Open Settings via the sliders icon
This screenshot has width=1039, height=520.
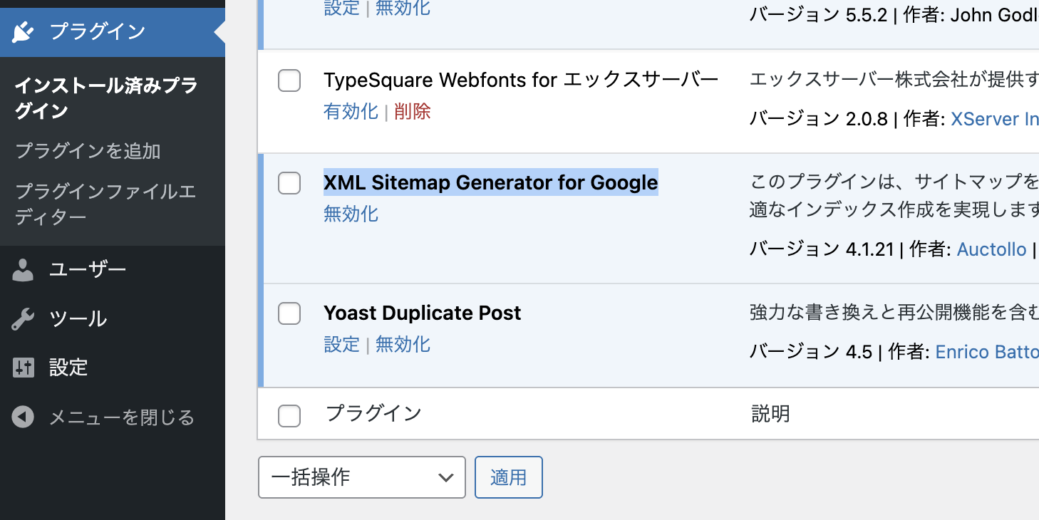pos(23,368)
